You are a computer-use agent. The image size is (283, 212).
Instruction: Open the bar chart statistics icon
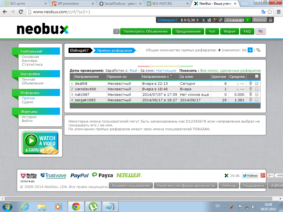click(x=209, y=20)
